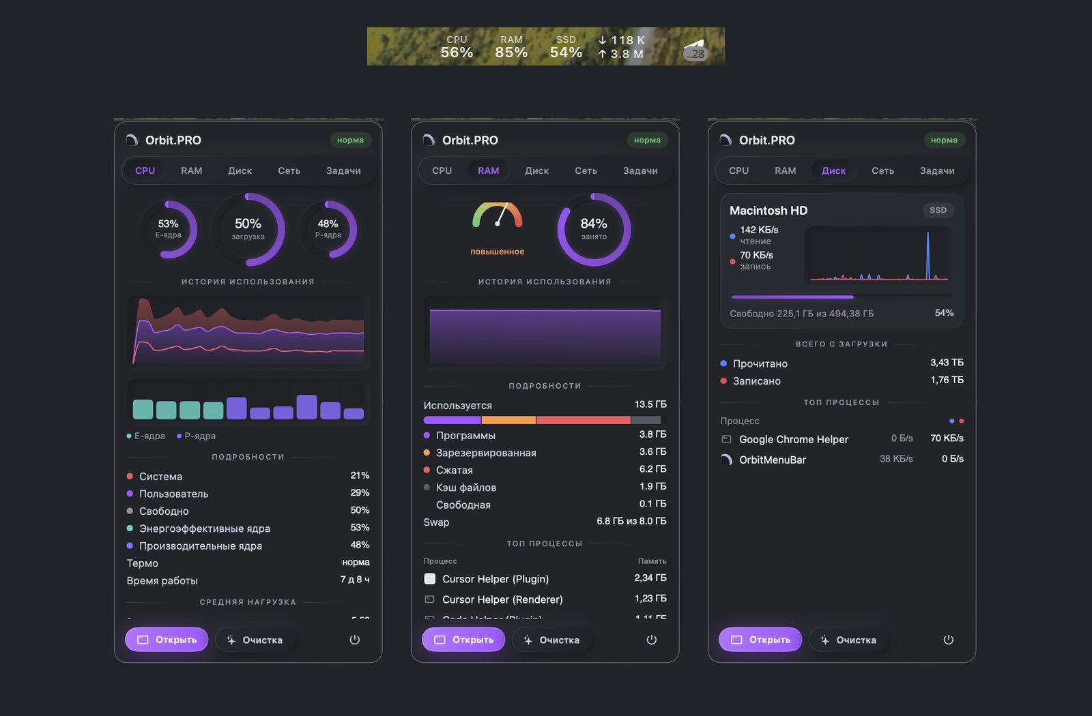This screenshot has width=1092, height=716.
Task: Click the menu bar CPU 56% indicator
Action: [x=457, y=47]
